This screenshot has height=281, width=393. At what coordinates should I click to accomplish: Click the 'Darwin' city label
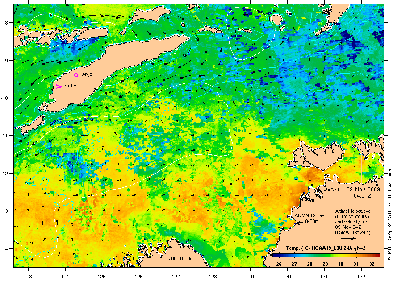pos(332,189)
